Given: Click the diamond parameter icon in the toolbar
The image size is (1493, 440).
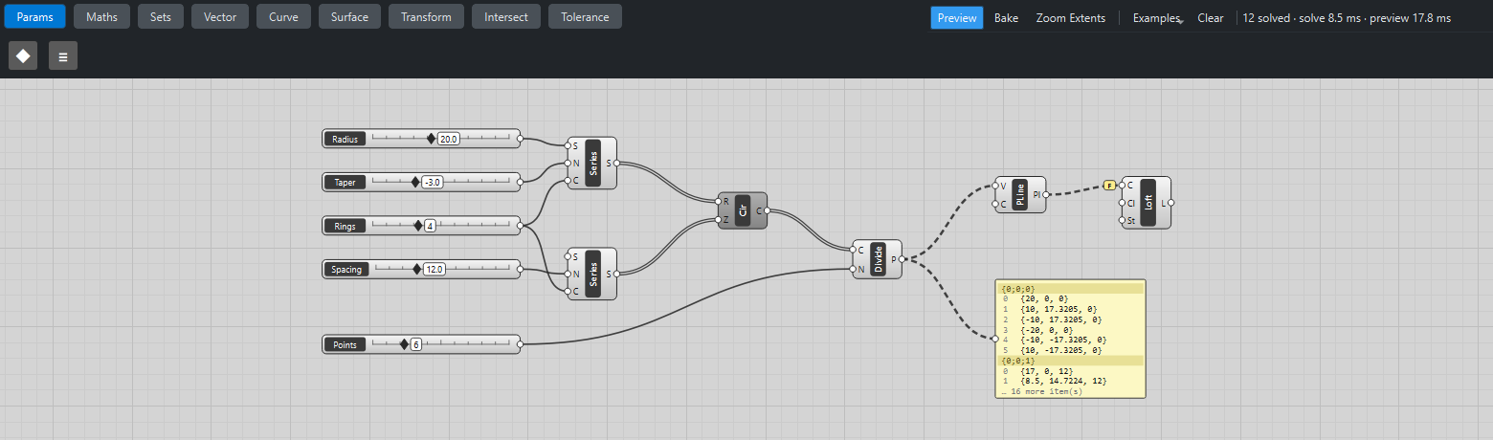Looking at the screenshot, I should 23,56.
